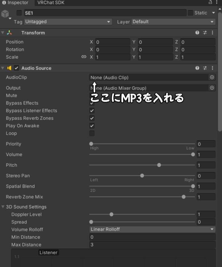Open the Tag dropdown
The image size is (222, 267).
[x=68, y=22]
